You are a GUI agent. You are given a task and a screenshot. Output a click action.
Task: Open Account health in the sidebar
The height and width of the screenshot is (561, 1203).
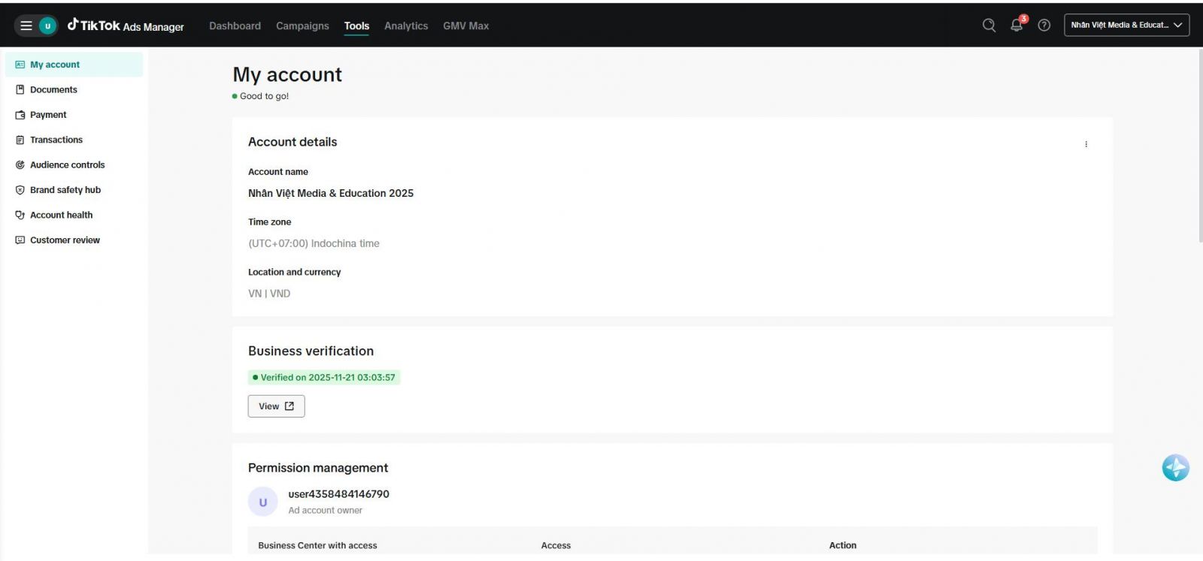(x=74, y=215)
